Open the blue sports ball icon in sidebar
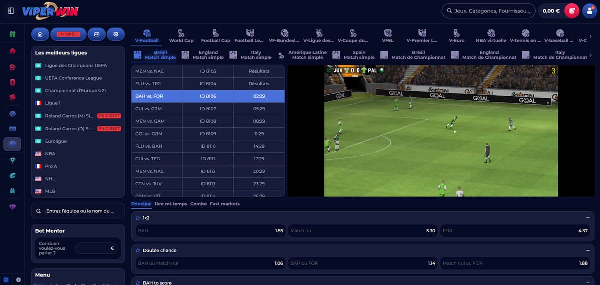 12,114
